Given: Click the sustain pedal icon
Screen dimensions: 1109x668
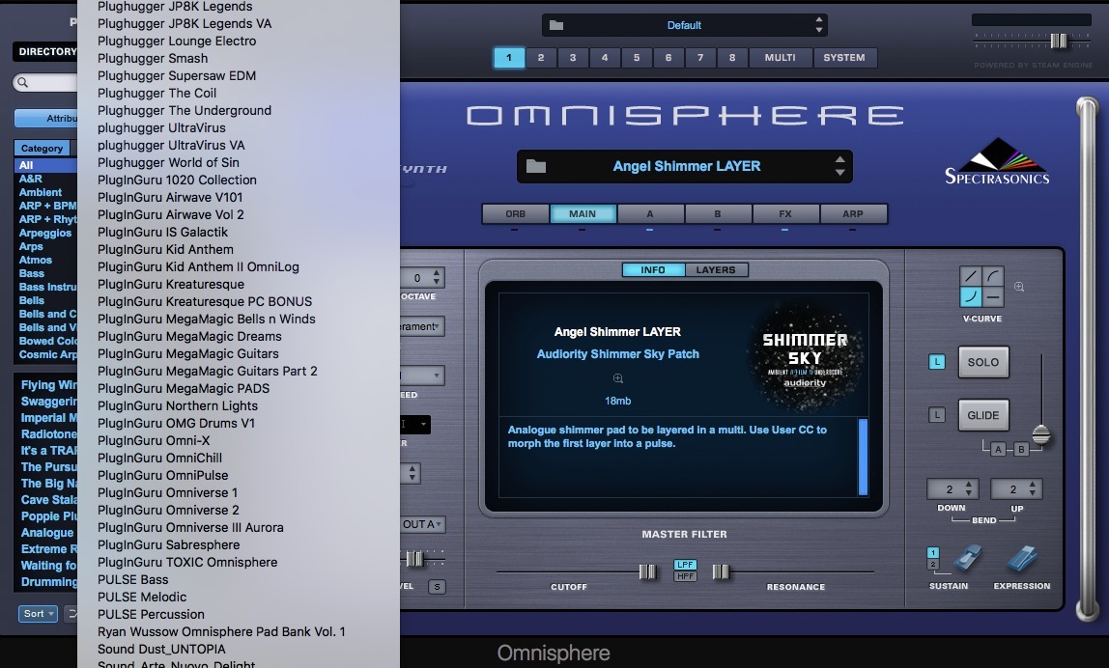Looking at the screenshot, I should (967, 558).
